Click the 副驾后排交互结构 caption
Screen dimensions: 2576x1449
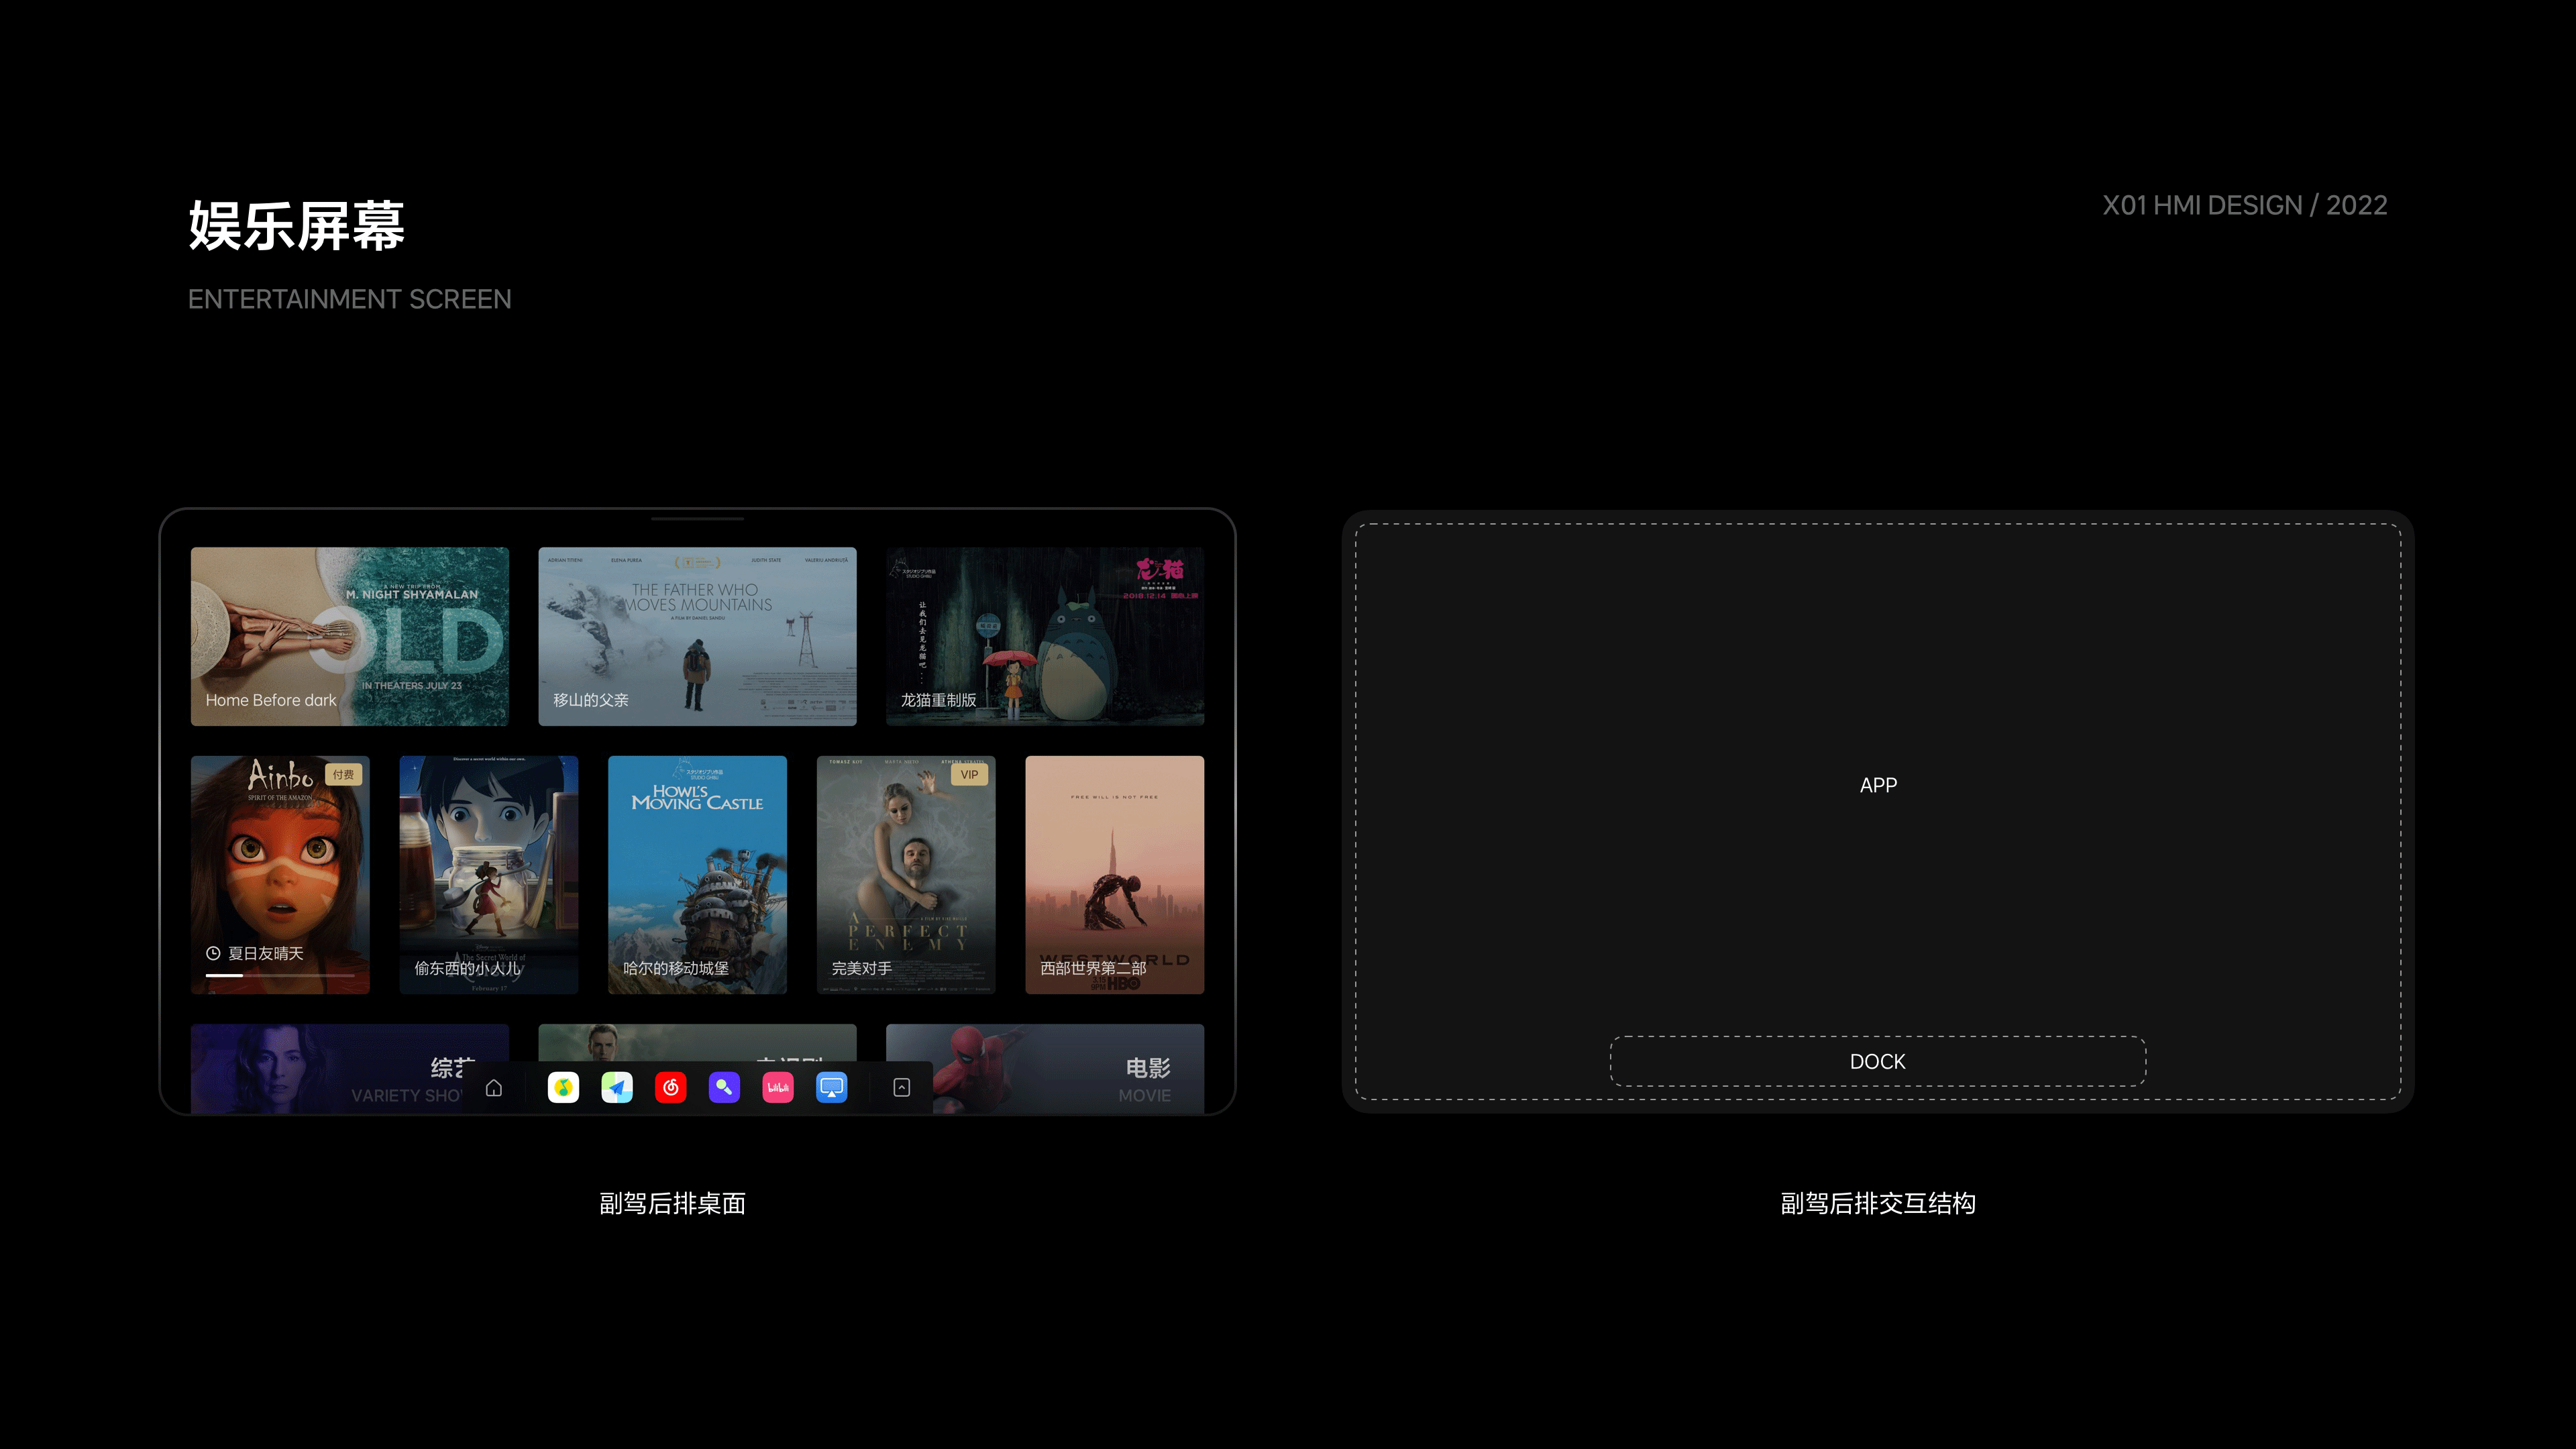point(1878,1203)
